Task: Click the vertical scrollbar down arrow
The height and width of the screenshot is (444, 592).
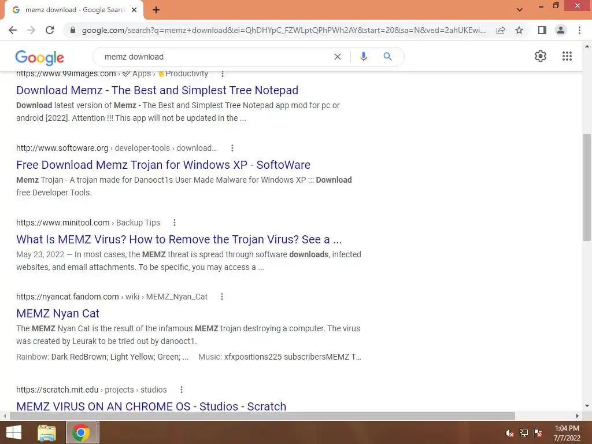Action: (x=587, y=406)
